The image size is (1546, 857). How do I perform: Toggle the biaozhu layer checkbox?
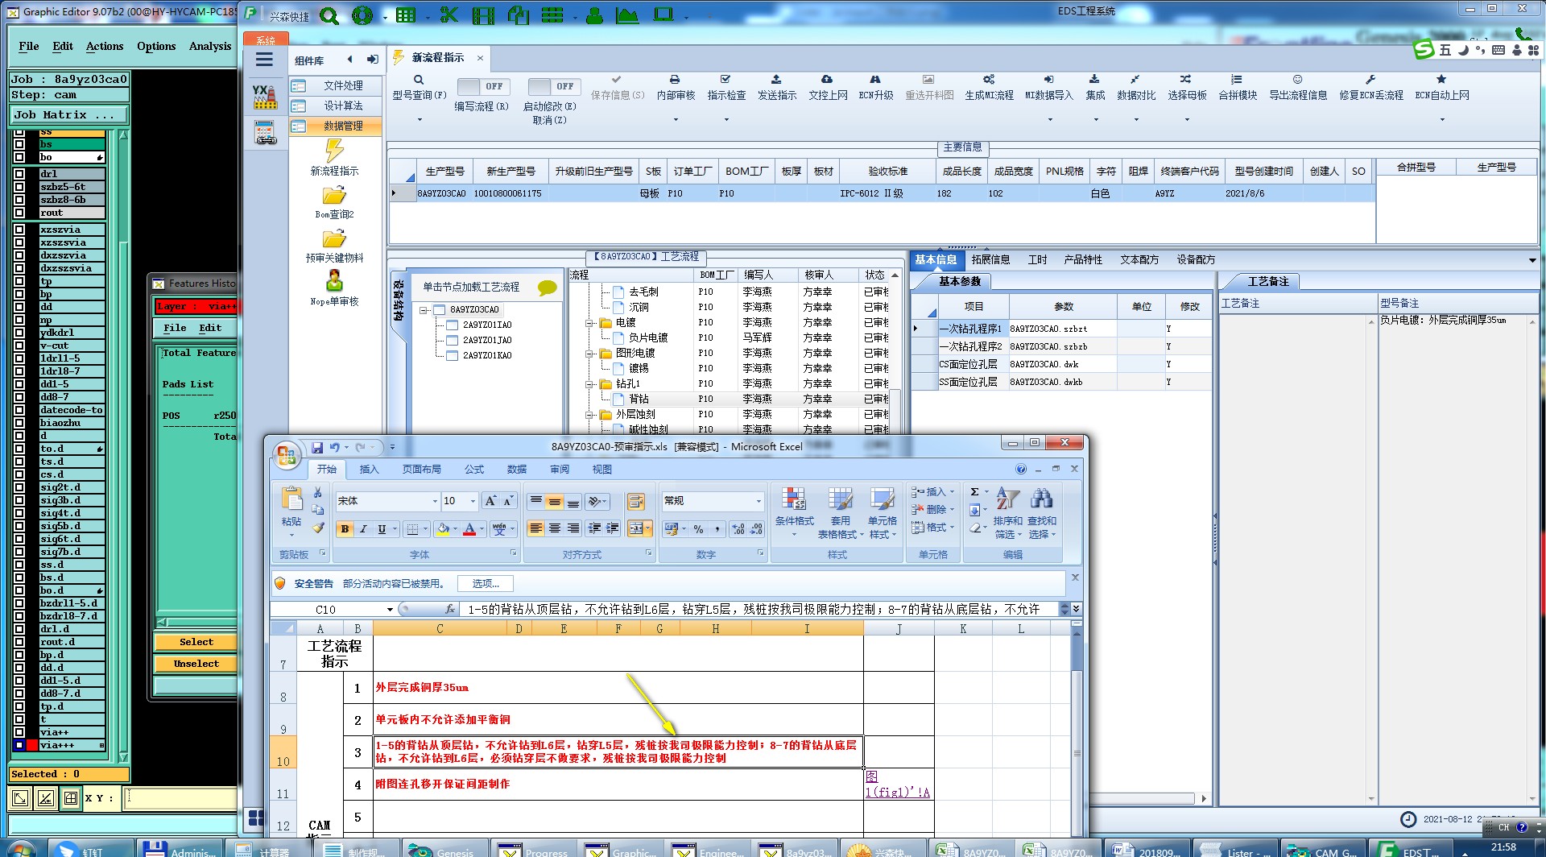19,423
